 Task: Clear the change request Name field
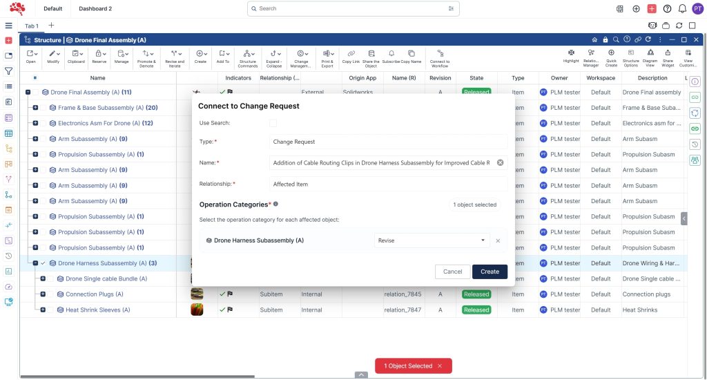tap(500, 162)
